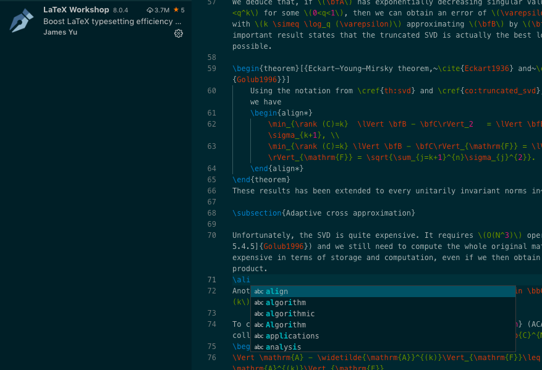Click the abc icon beside analysis

260,347
